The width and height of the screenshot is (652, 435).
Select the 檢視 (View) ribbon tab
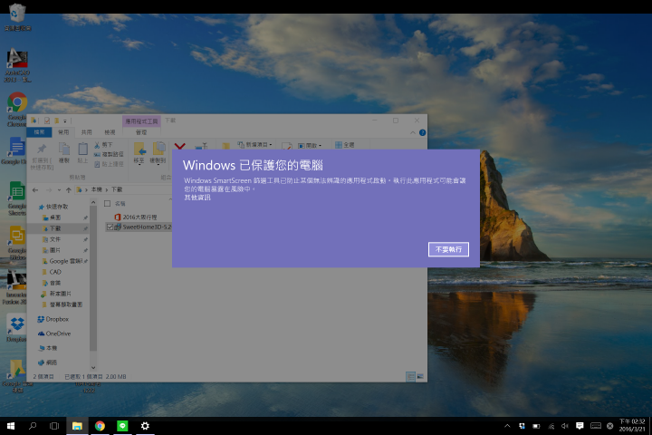(x=110, y=132)
